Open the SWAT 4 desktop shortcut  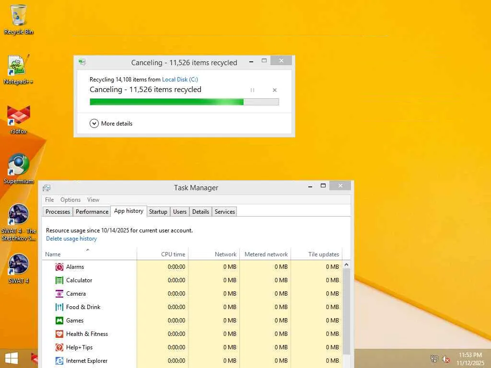tap(19, 268)
